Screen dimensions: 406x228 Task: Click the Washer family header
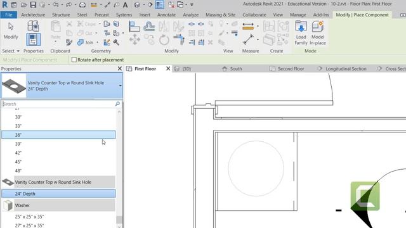[58, 205]
